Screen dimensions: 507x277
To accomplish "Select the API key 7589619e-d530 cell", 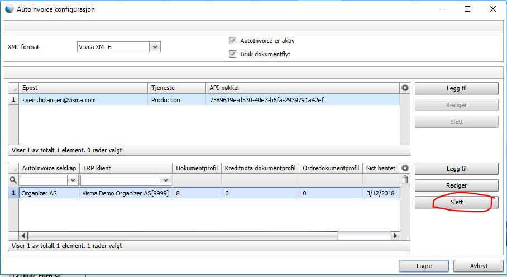I will [303, 100].
